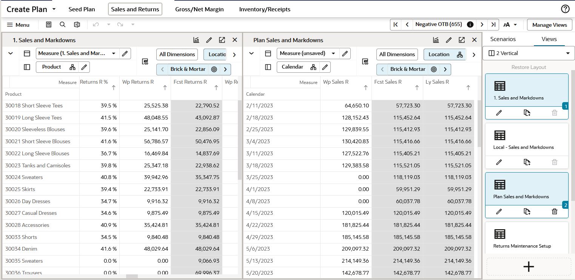This screenshot has height=280, width=575.
Task: Open chart view in 1. Sales and Markdowns
Action: tap(196, 40)
